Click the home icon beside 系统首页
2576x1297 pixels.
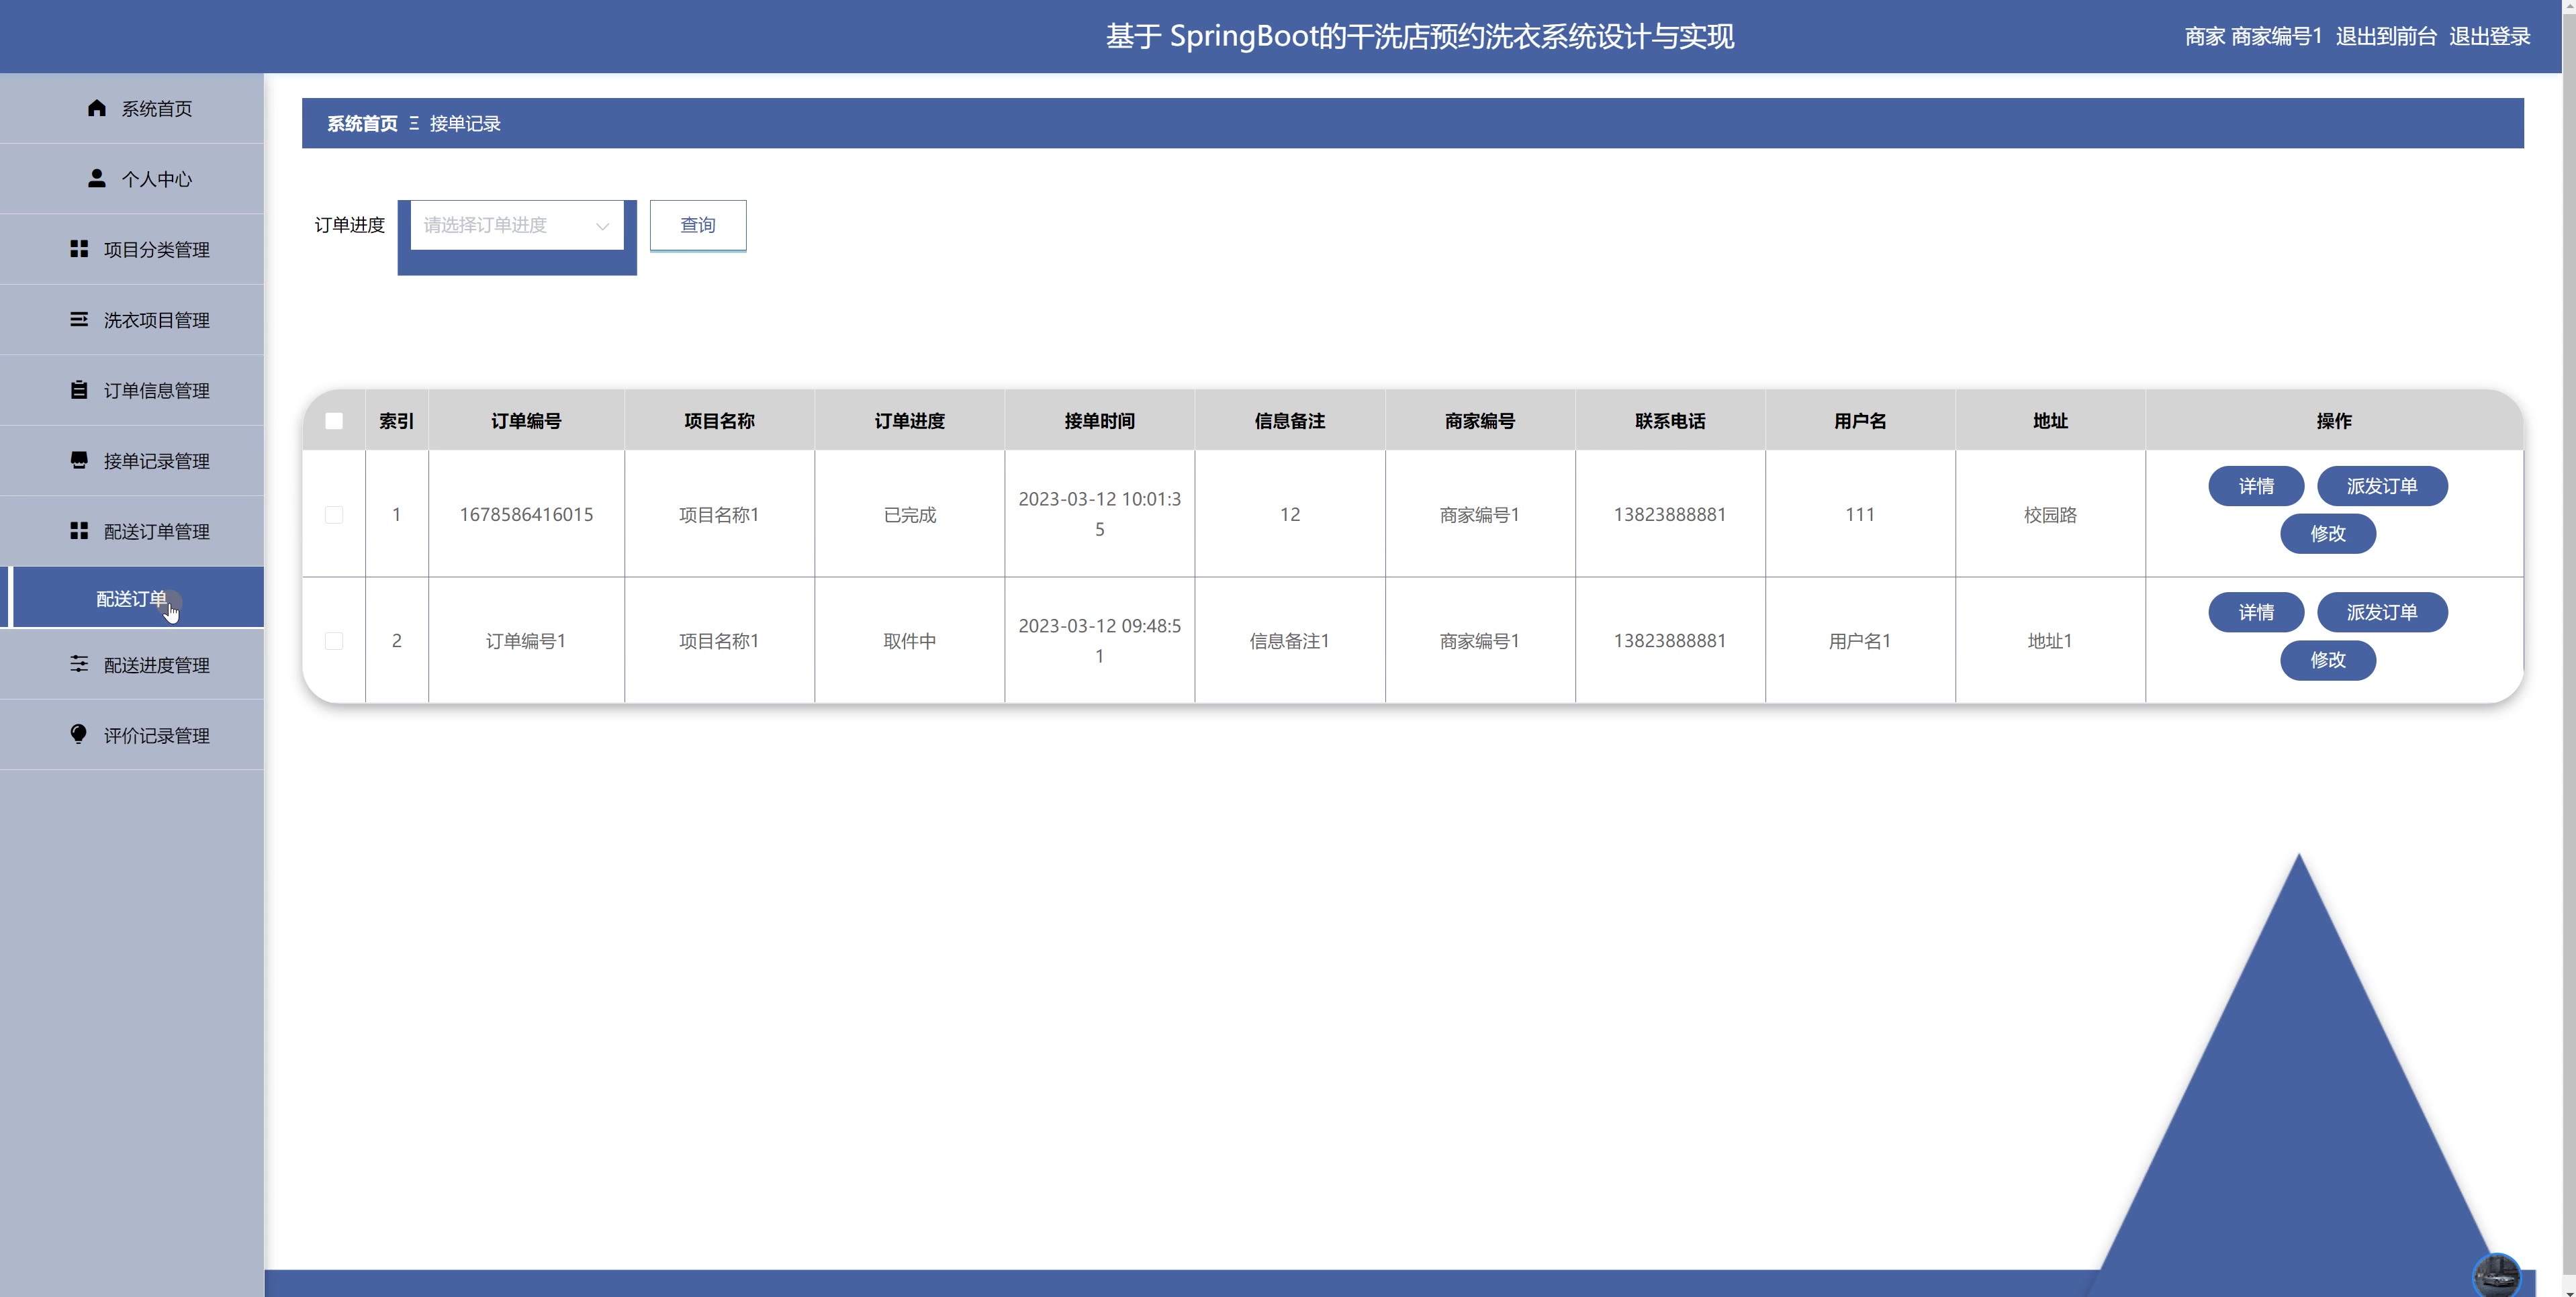[x=96, y=108]
